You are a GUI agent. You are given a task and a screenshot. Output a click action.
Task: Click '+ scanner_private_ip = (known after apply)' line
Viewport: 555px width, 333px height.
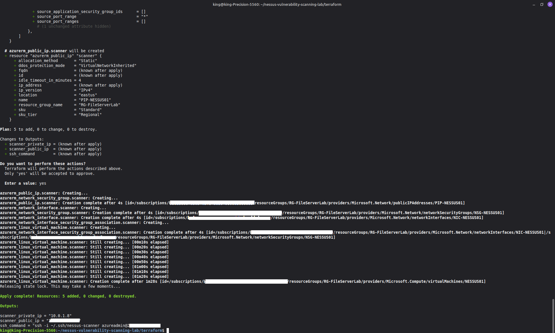click(53, 144)
